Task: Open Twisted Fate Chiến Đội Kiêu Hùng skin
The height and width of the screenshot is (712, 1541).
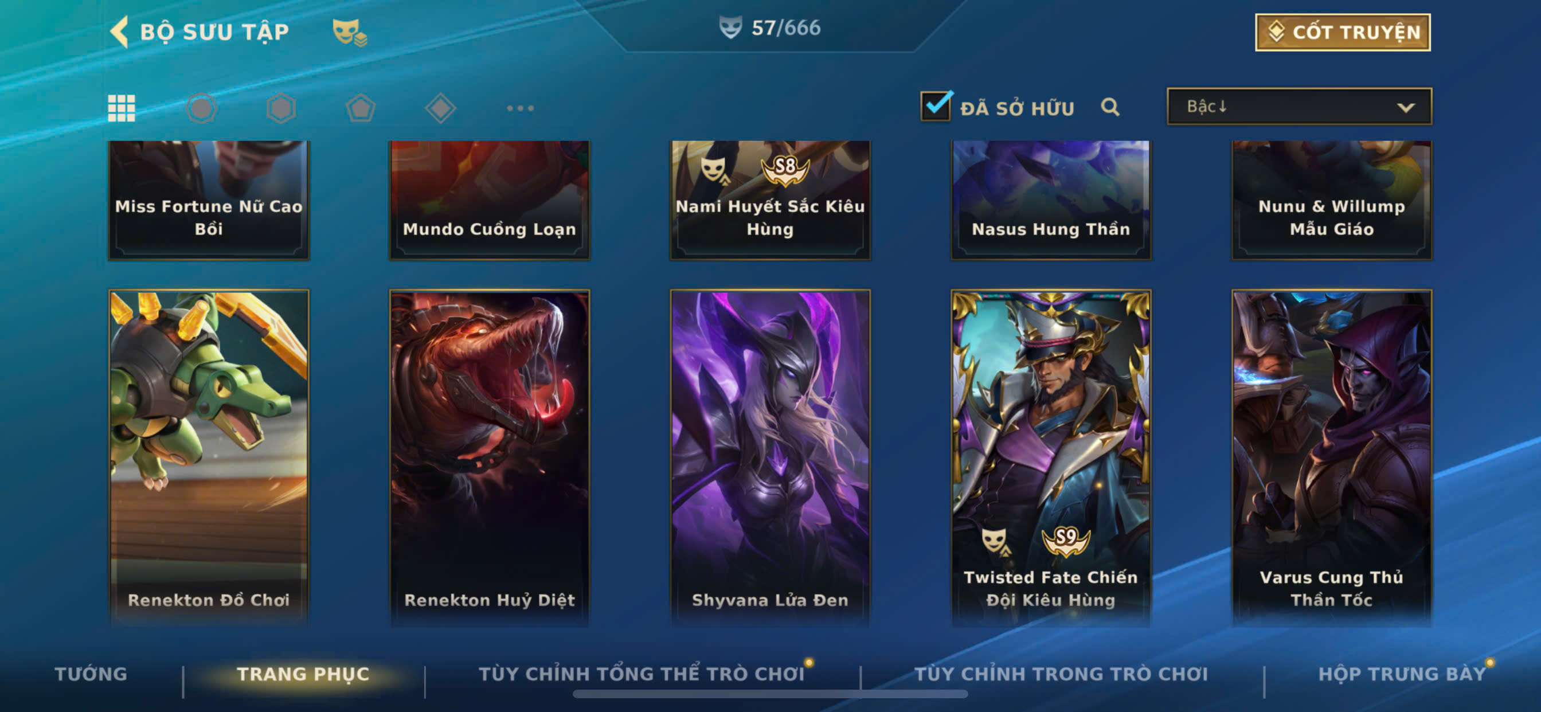Action: pyautogui.click(x=1051, y=457)
